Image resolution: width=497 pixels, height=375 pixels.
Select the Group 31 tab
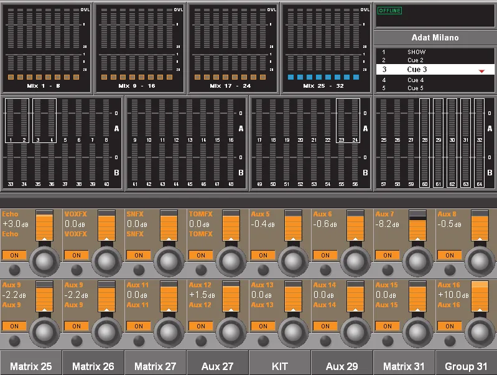pyautogui.click(x=466, y=363)
